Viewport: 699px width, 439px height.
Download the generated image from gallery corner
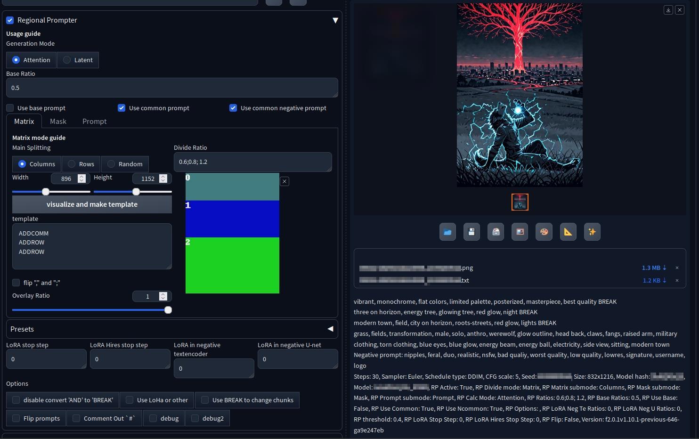(668, 10)
